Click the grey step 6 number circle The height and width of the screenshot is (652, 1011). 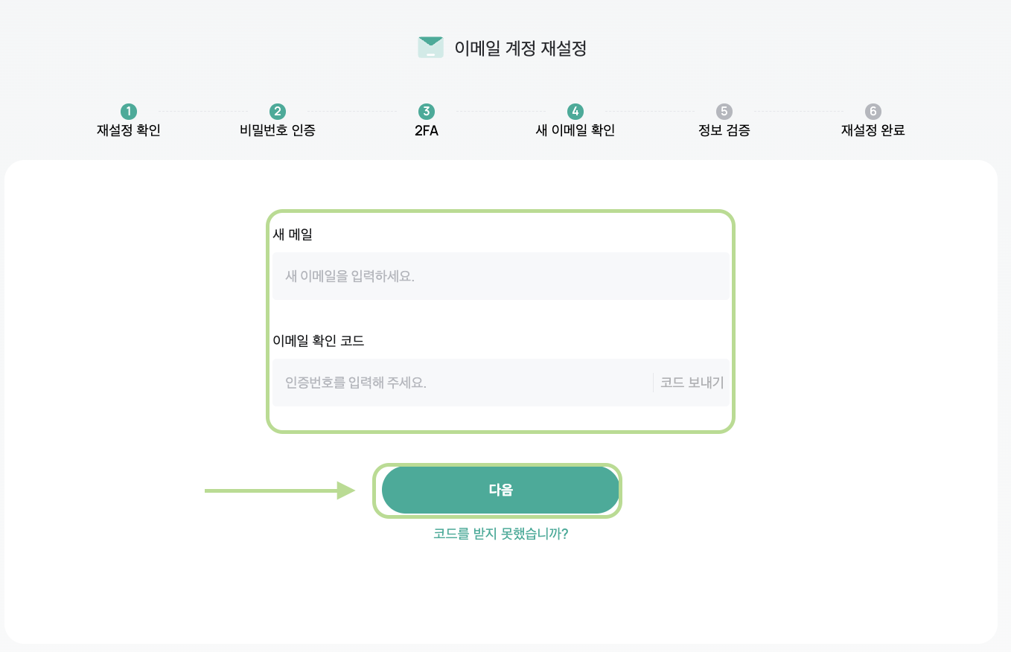(873, 112)
